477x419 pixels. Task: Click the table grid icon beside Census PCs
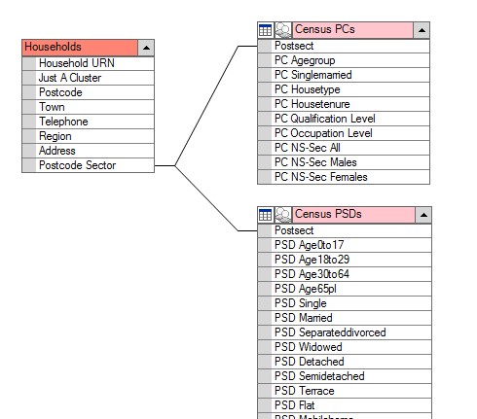[x=266, y=30]
